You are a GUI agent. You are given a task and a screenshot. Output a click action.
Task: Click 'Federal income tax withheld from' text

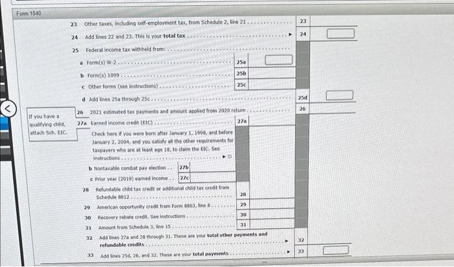[125, 49]
